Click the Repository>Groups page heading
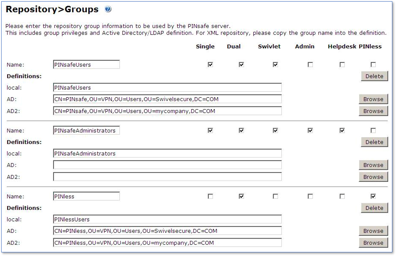Viewport: 396px width, 256px height. 52,9
